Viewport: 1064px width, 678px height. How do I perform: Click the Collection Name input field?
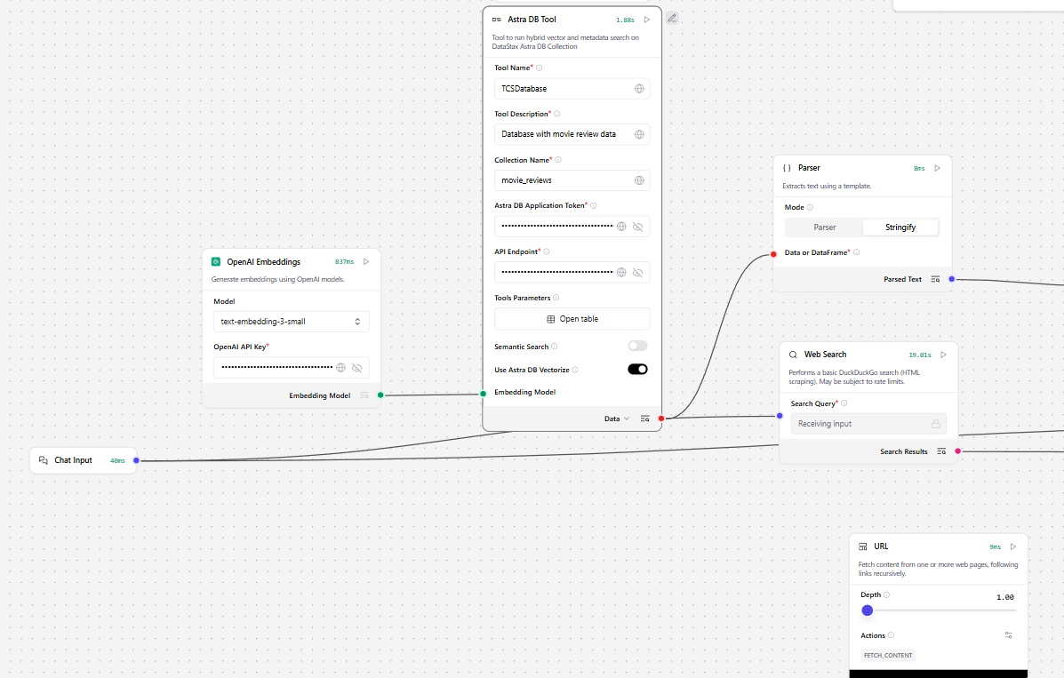tap(564, 180)
